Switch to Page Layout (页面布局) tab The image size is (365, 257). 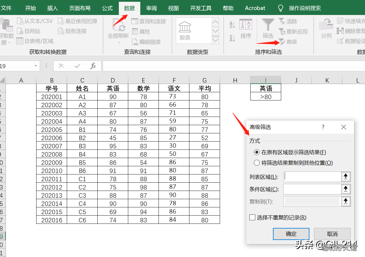pos(80,8)
